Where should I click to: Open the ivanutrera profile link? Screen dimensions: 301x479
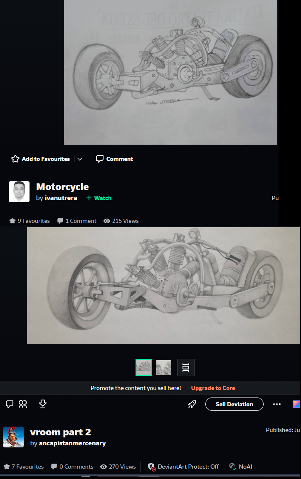[x=61, y=198]
